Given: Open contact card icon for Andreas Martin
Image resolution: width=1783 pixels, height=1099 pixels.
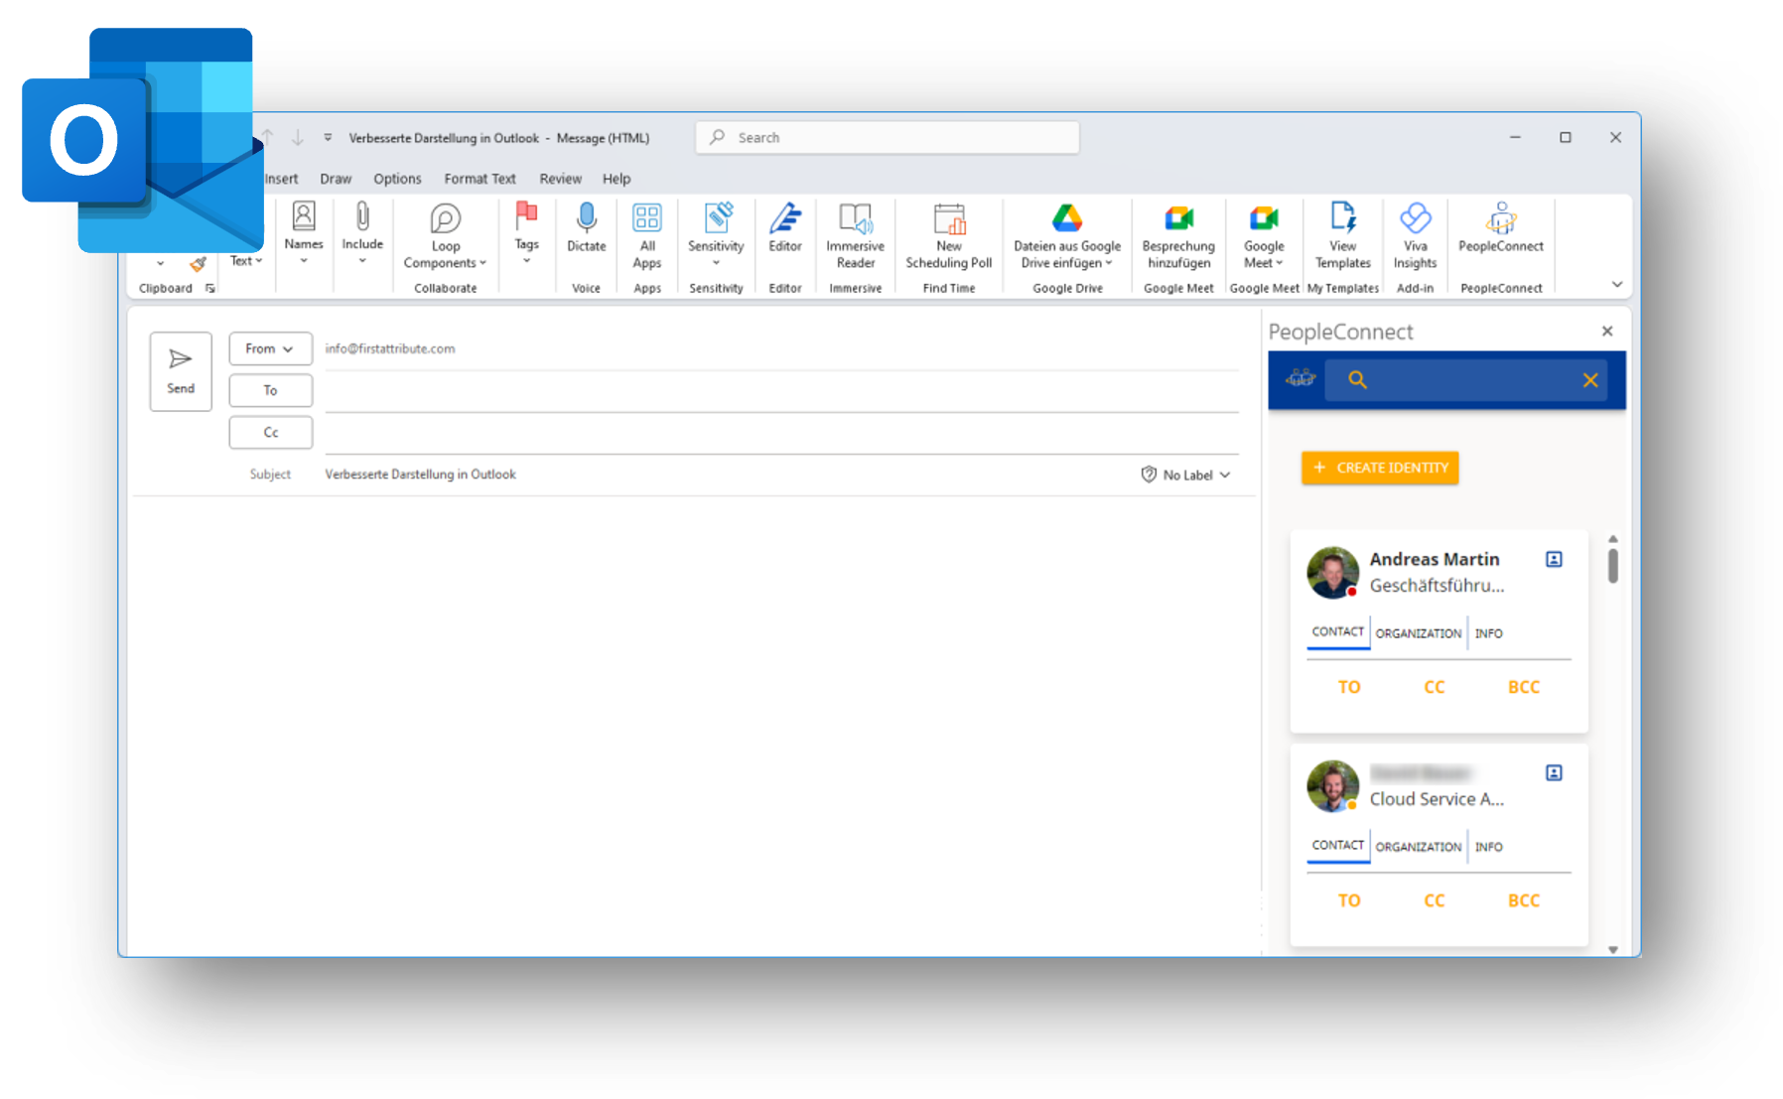Looking at the screenshot, I should point(1554,559).
